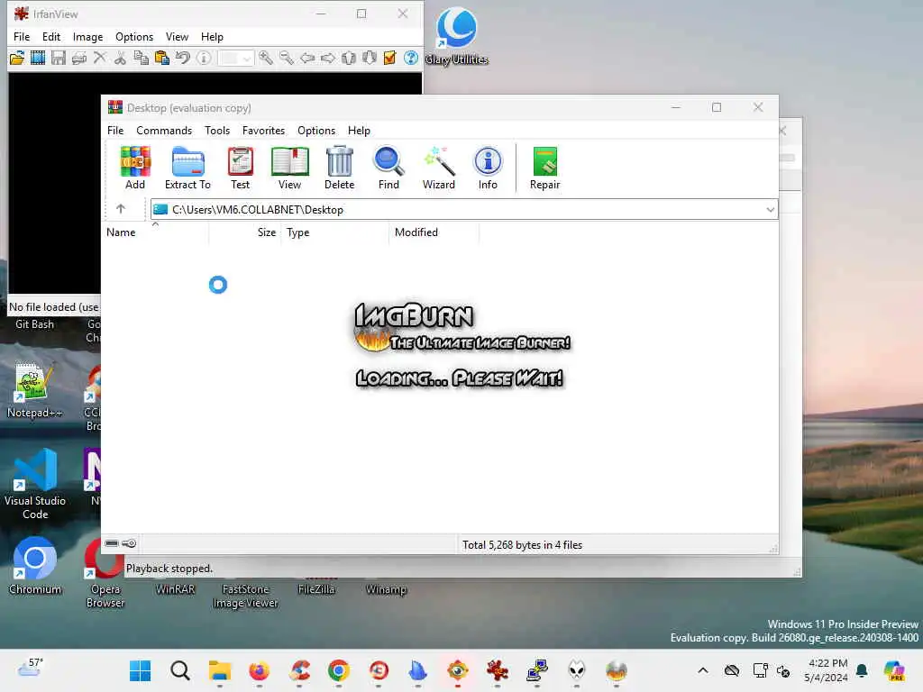Click the Test archive icon in WinRAR
The height and width of the screenshot is (692, 923).
(x=240, y=162)
